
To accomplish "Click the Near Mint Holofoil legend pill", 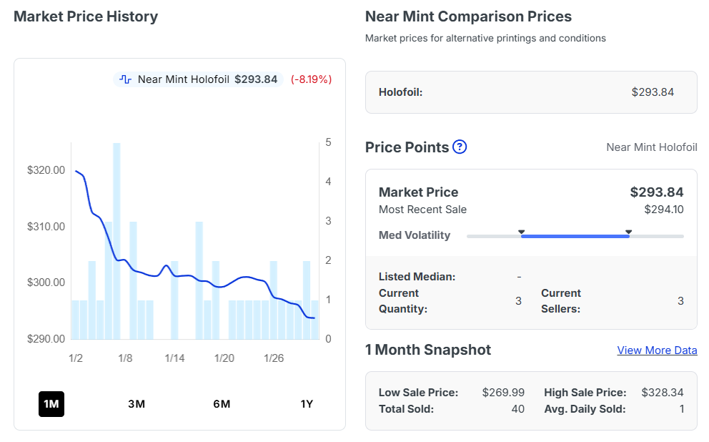I will tap(198, 79).
